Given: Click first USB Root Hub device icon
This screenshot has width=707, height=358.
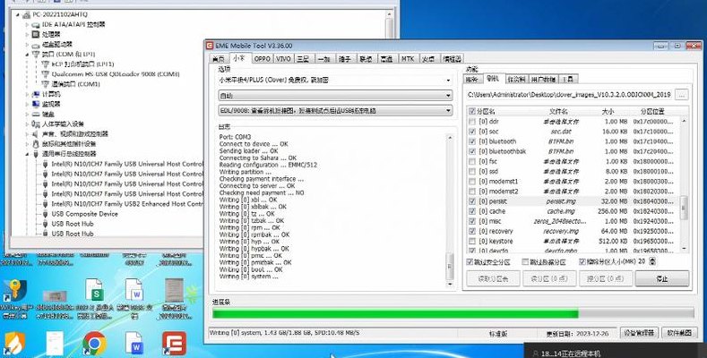Looking at the screenshot, I should point(45,224).
